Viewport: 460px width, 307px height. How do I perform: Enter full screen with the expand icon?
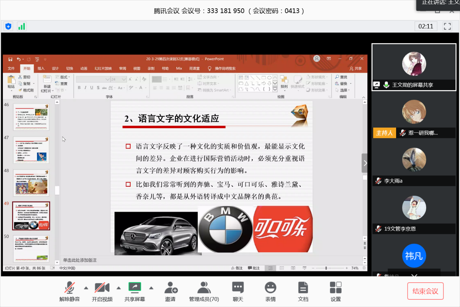click(447, 26)
